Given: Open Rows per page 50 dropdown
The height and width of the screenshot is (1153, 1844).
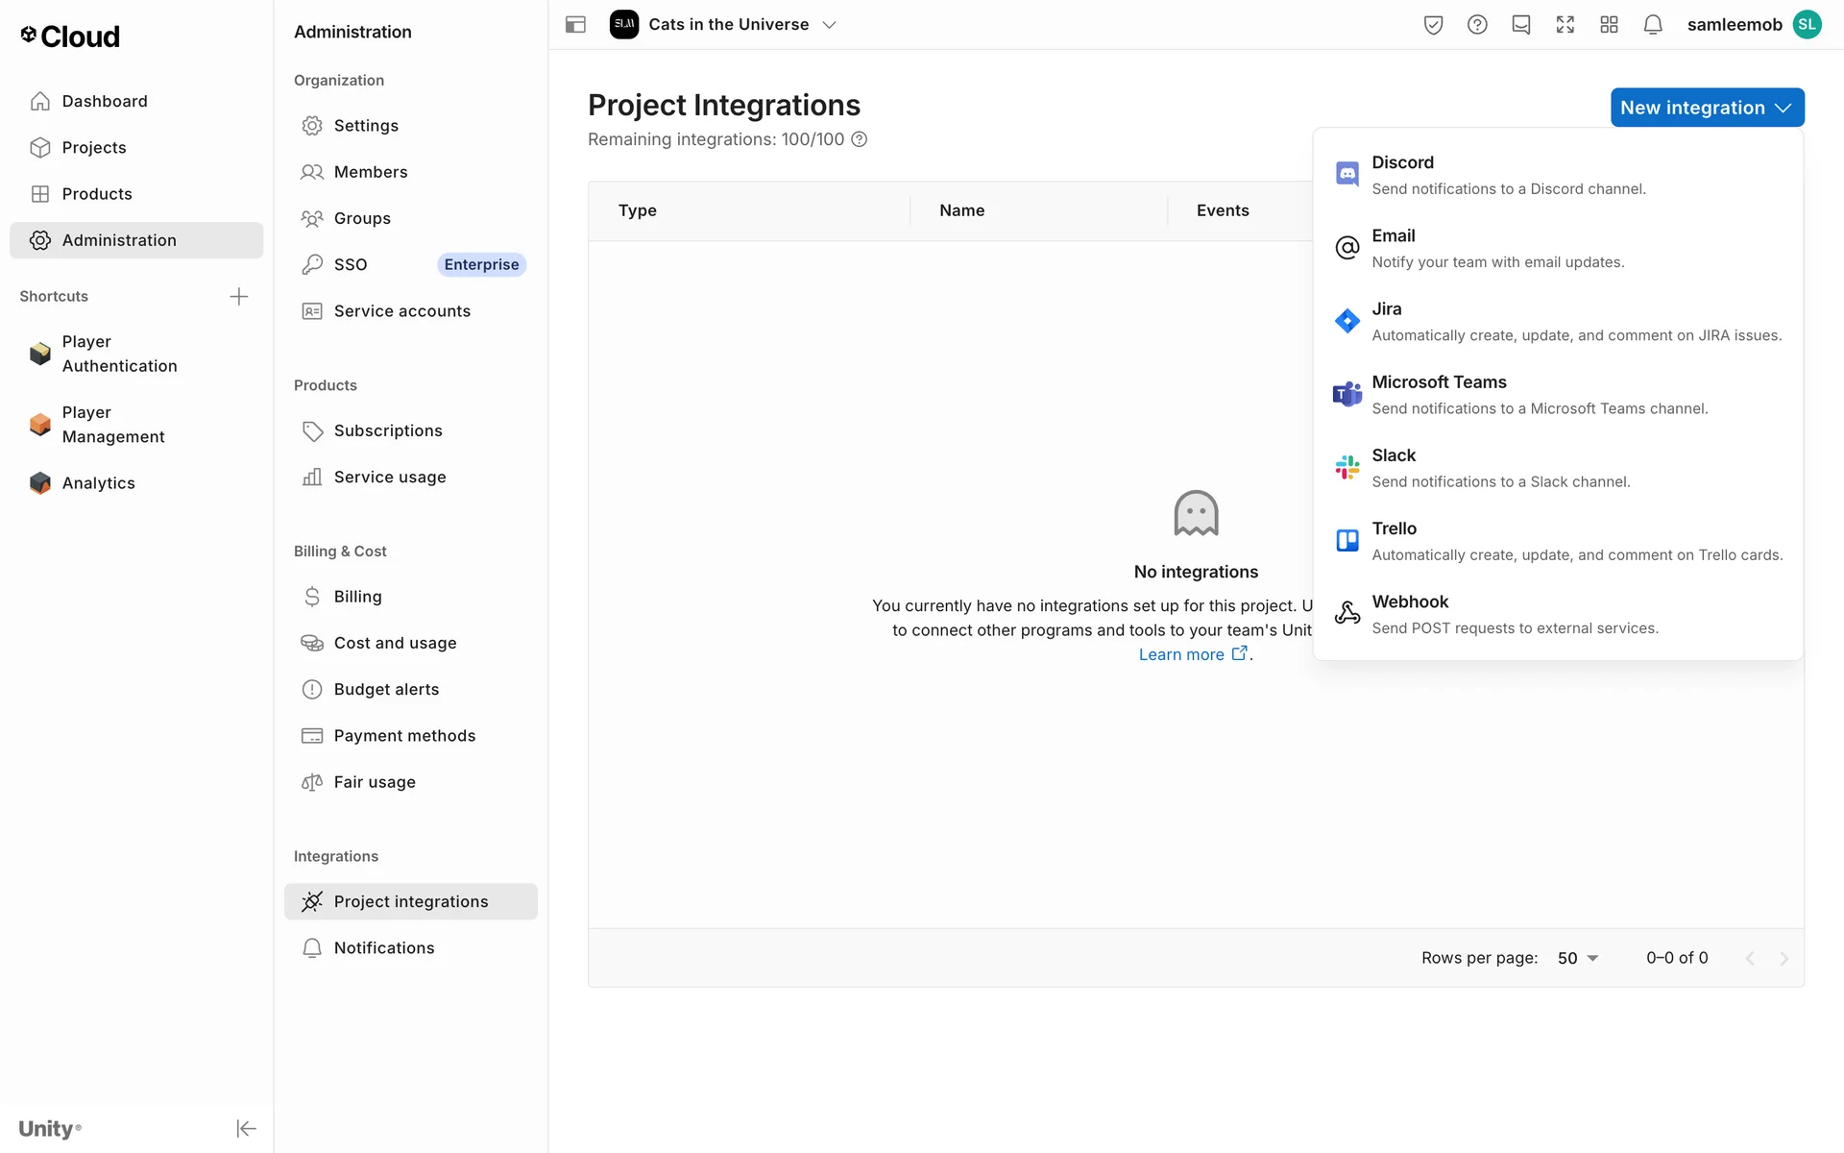Looking at the screenshot, I should pyautogui.click(x=1578, y=958).
